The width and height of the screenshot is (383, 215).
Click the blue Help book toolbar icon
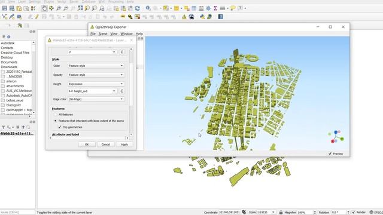point(221,17)
